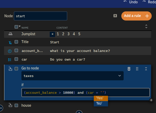Select the house rule name
Image resolution: width=156 pixels, height=113 pixels.
pyautogui.click(x=26, y=105)
